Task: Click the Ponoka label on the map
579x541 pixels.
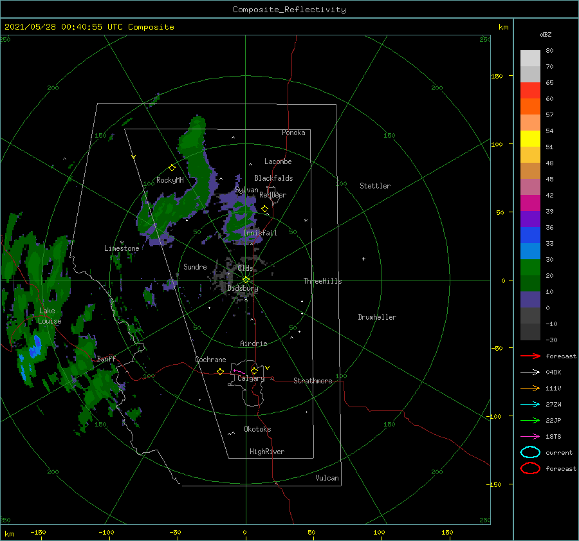Action: coord(293,133)
